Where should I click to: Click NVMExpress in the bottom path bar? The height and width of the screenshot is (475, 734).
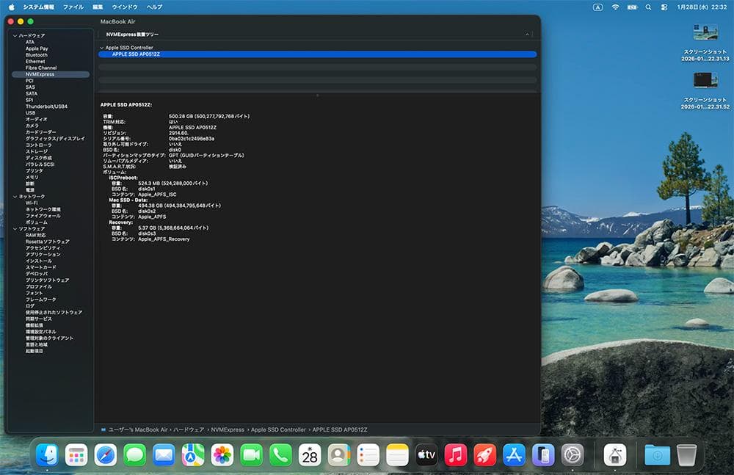coord(227,429)
